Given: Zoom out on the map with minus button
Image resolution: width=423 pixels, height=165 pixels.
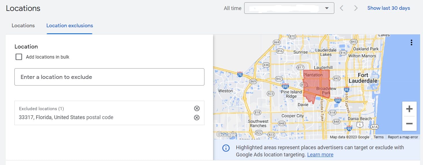Looking at the screenshot, I should coord(409,124).
